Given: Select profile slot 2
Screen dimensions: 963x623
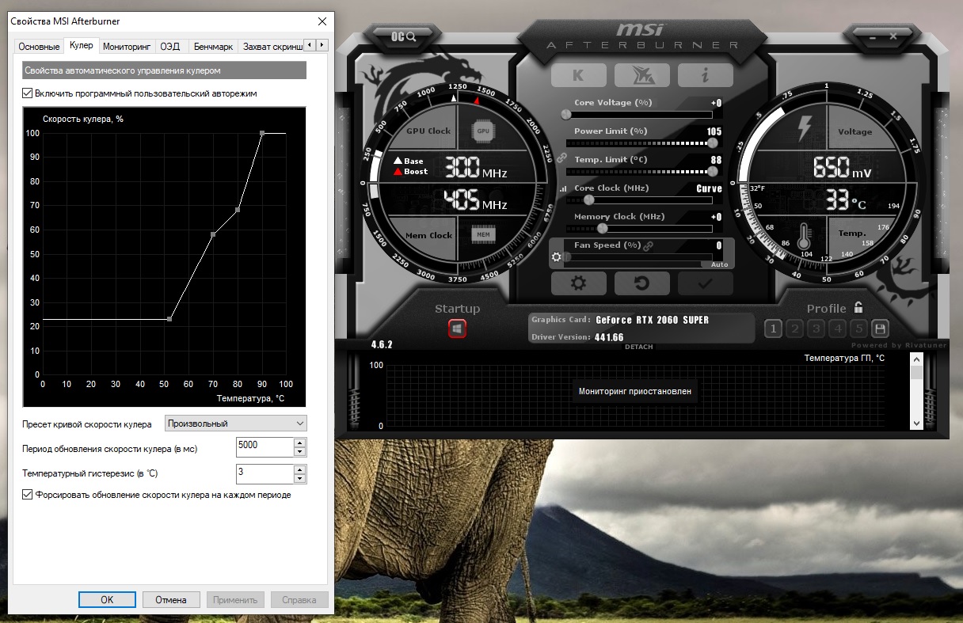Looking at the screenshot, I should pyautogui.click(x=795, y=329).
